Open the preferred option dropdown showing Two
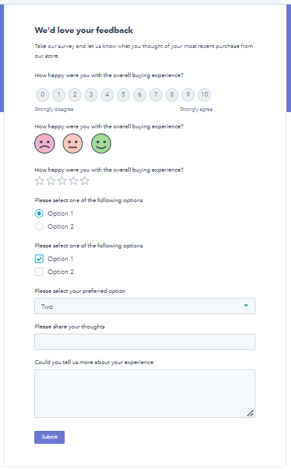291x471 pixels. [x=145, y=306]
